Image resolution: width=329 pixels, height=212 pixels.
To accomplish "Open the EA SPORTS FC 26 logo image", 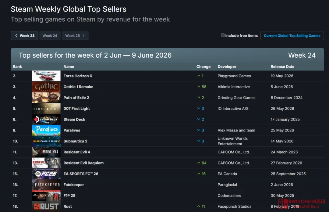I will coord(46,174).
